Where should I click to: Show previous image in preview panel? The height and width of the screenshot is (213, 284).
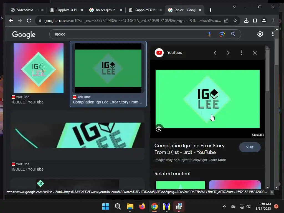215,53
